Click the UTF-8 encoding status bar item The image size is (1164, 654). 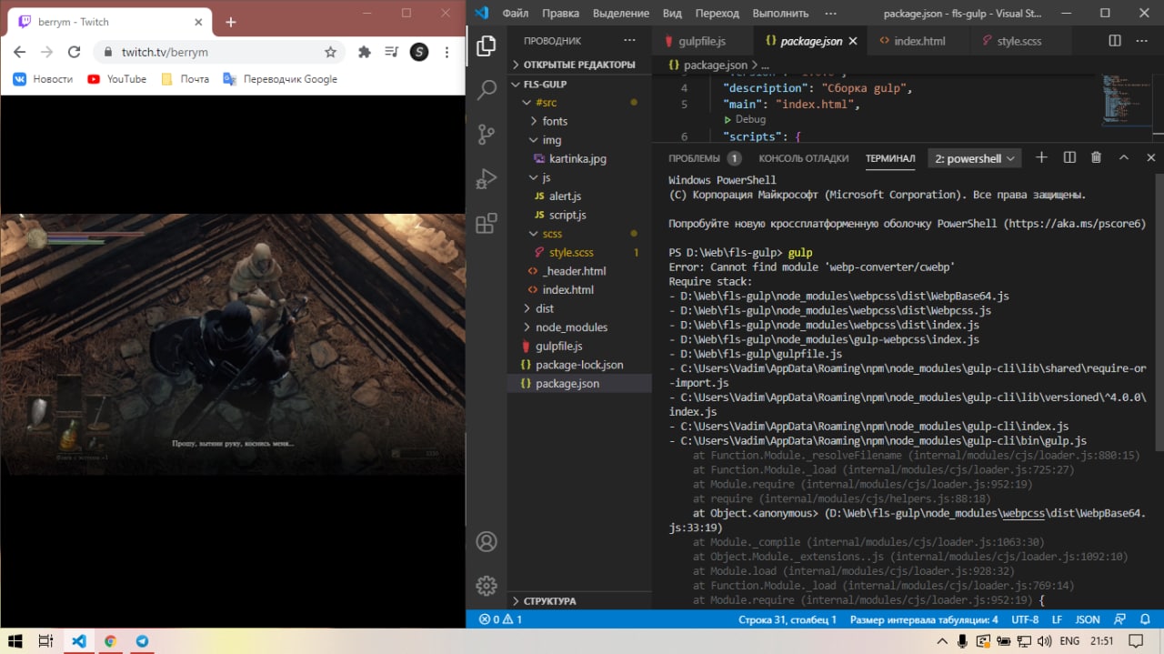coord(1024,619)
